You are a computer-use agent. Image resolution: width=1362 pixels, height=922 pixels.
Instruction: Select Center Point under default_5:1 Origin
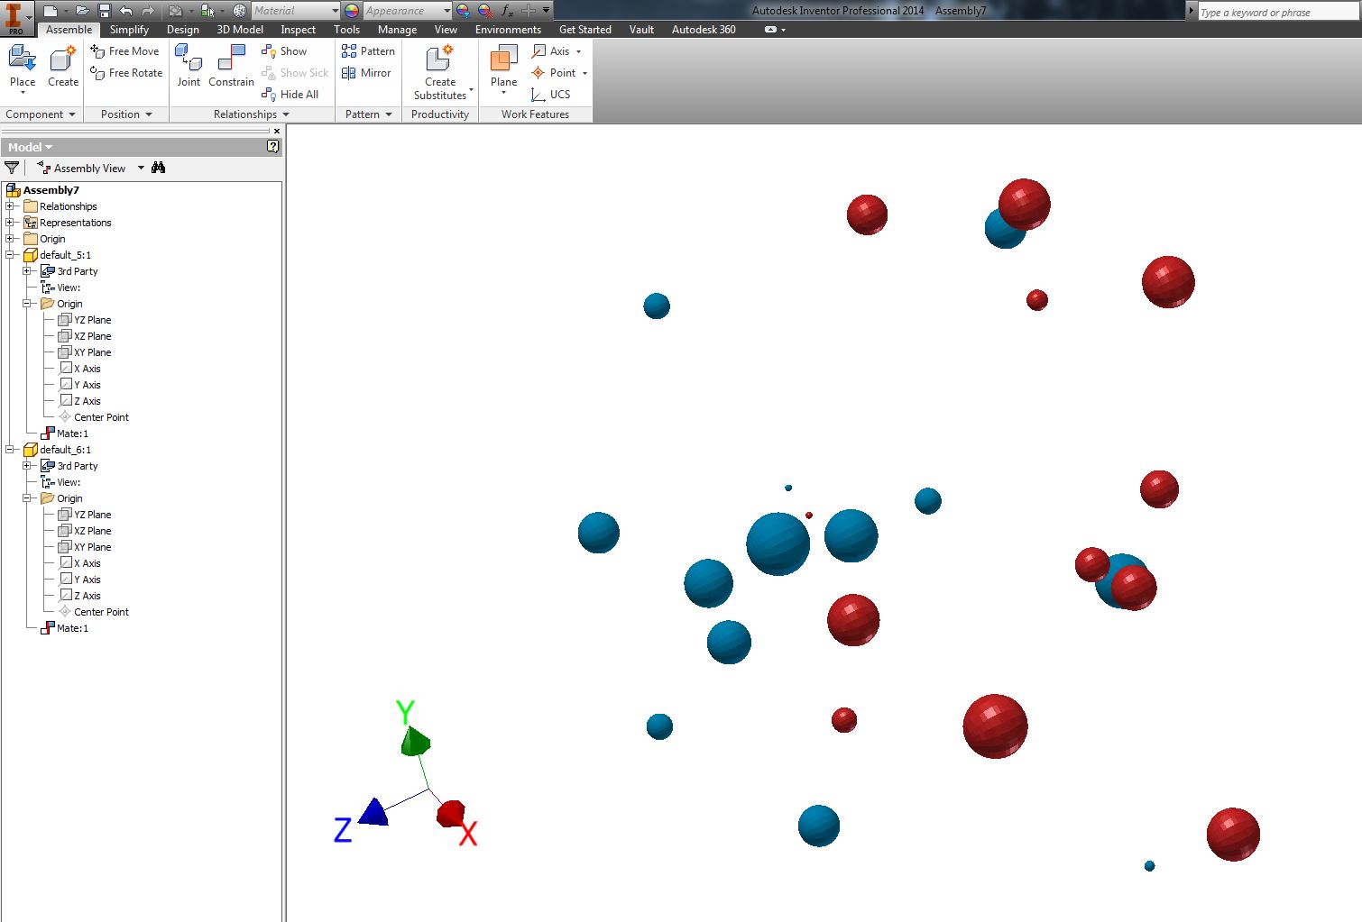pos(94,417)
